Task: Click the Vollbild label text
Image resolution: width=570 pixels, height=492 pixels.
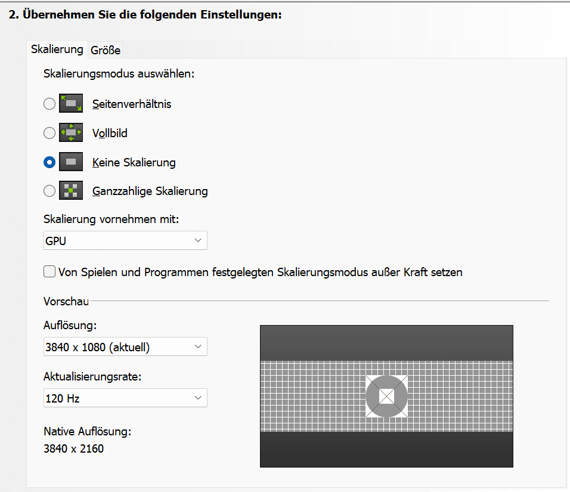Action: click(110, 133)
